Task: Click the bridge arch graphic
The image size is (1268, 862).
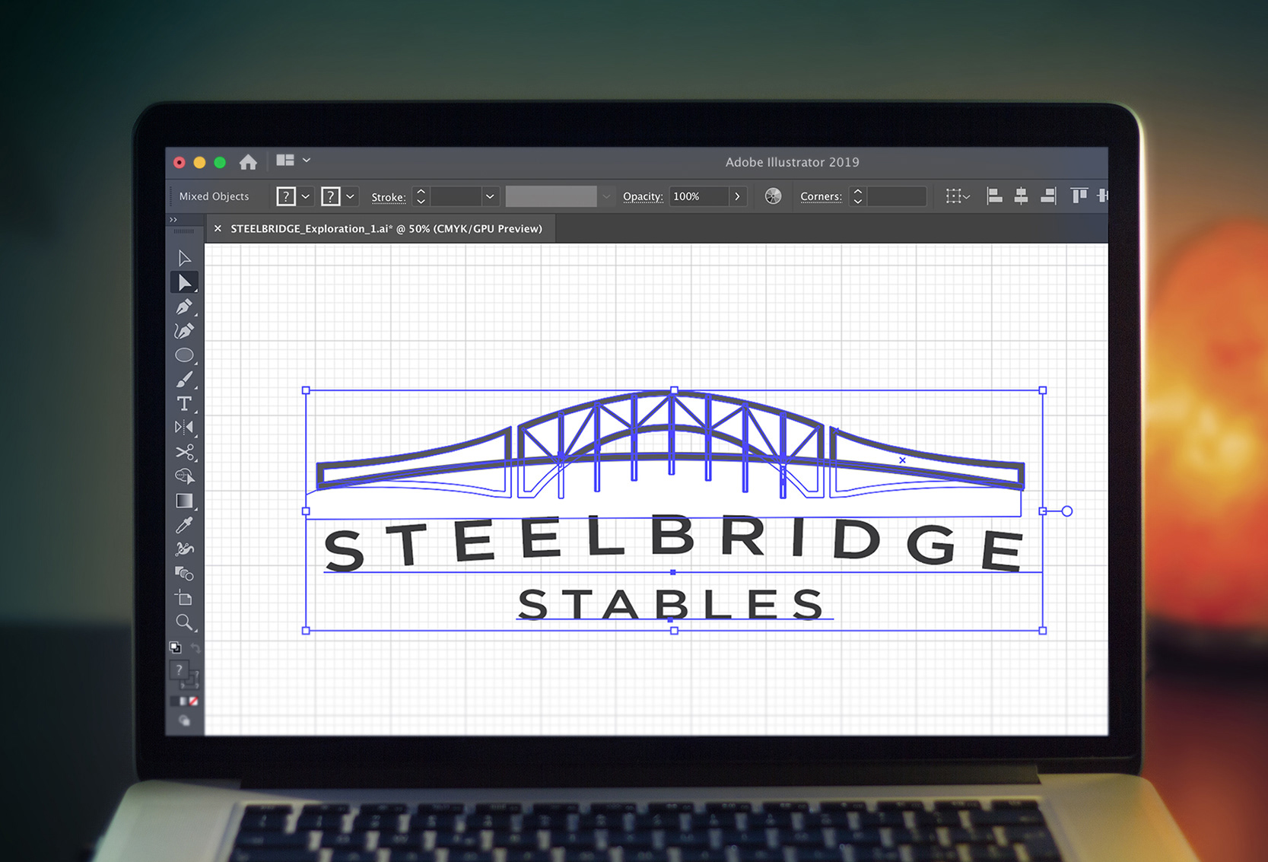Action: click(x=671, y=445)
